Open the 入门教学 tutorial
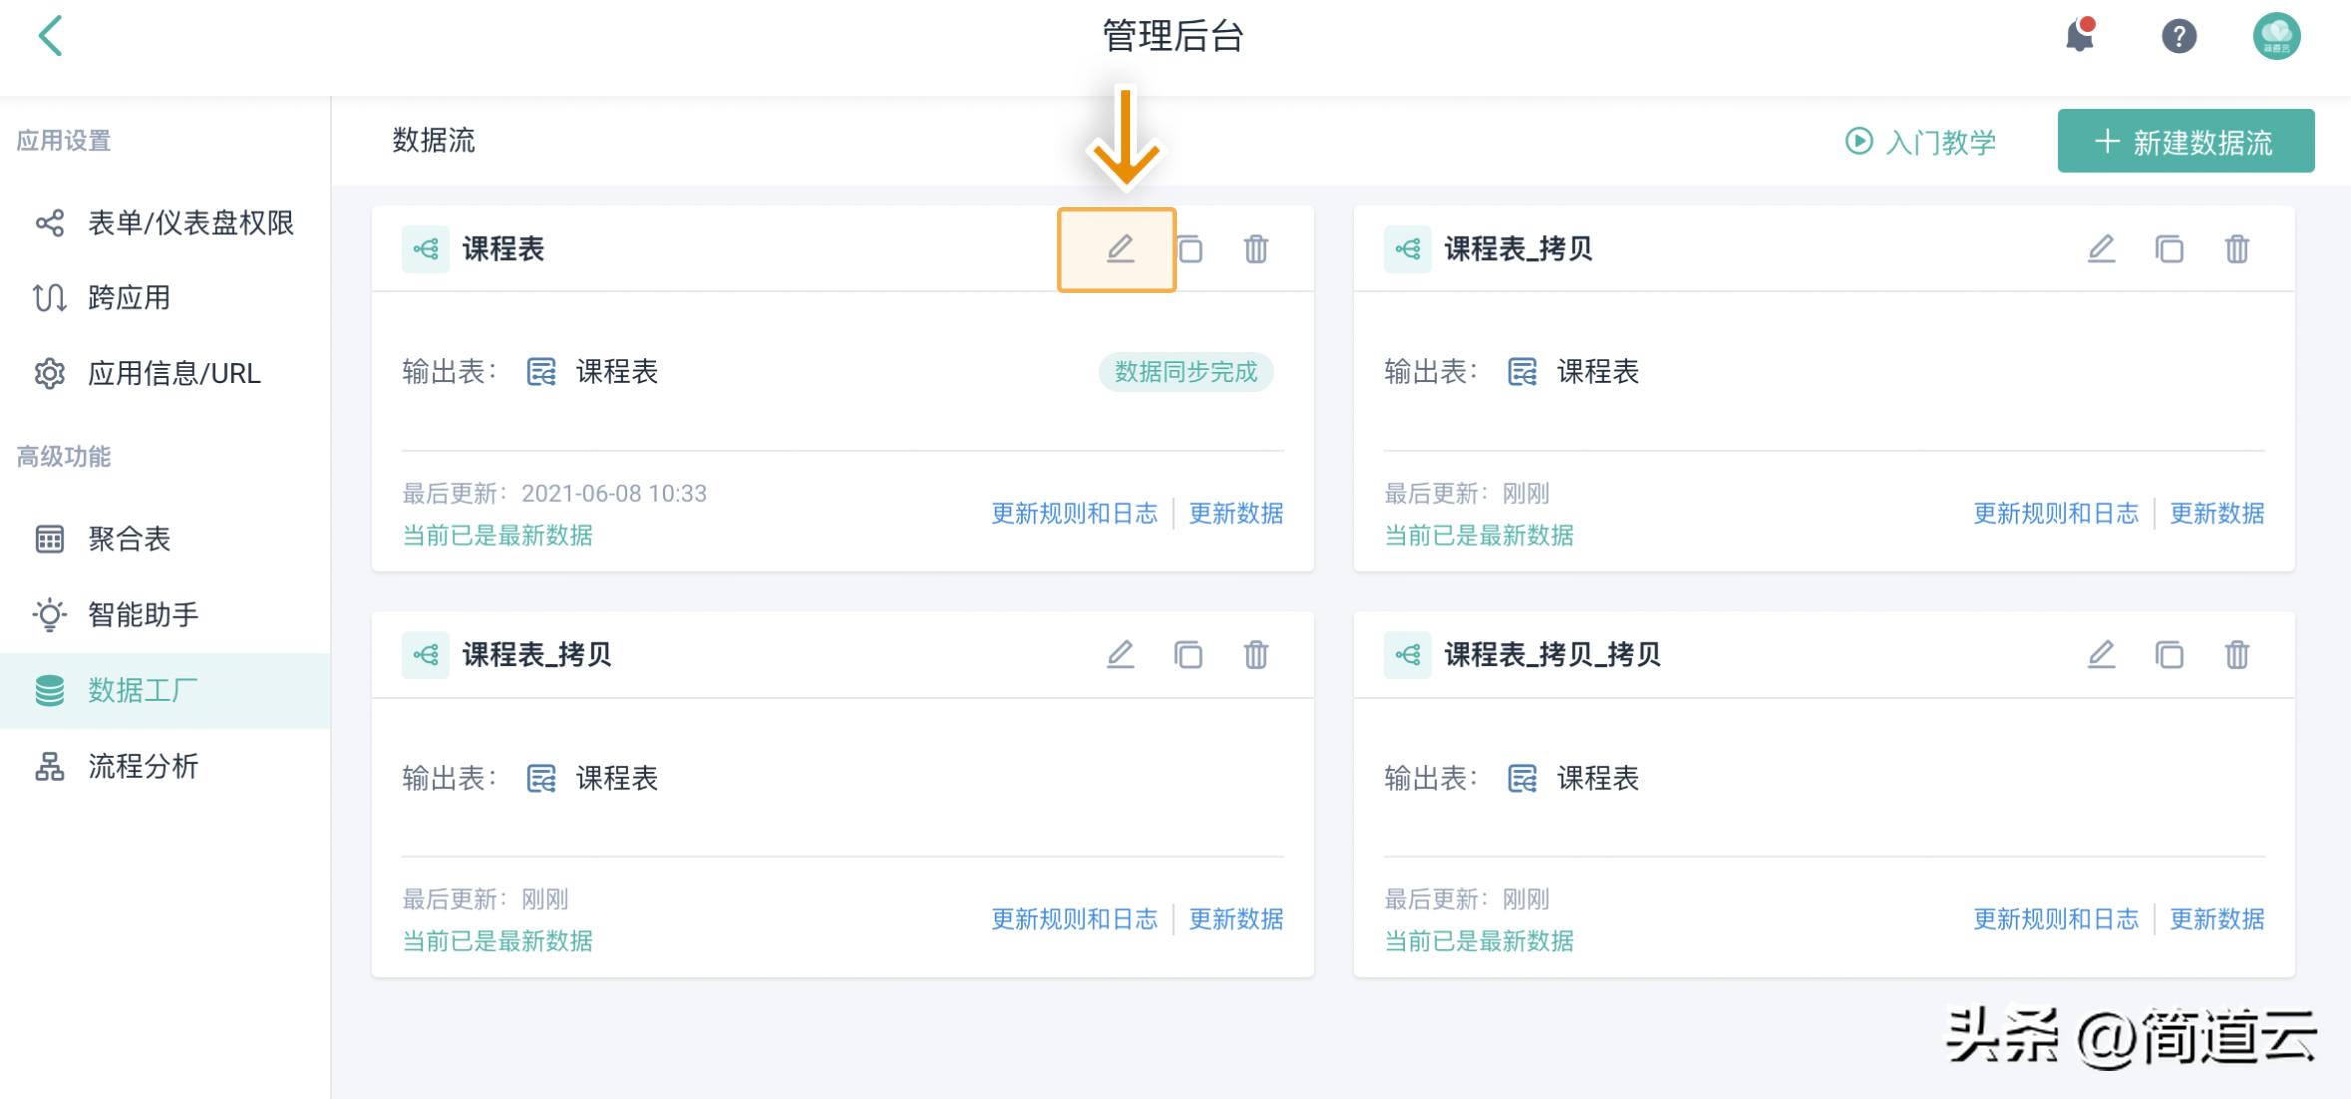2351x1099 pixels. 1919,141
